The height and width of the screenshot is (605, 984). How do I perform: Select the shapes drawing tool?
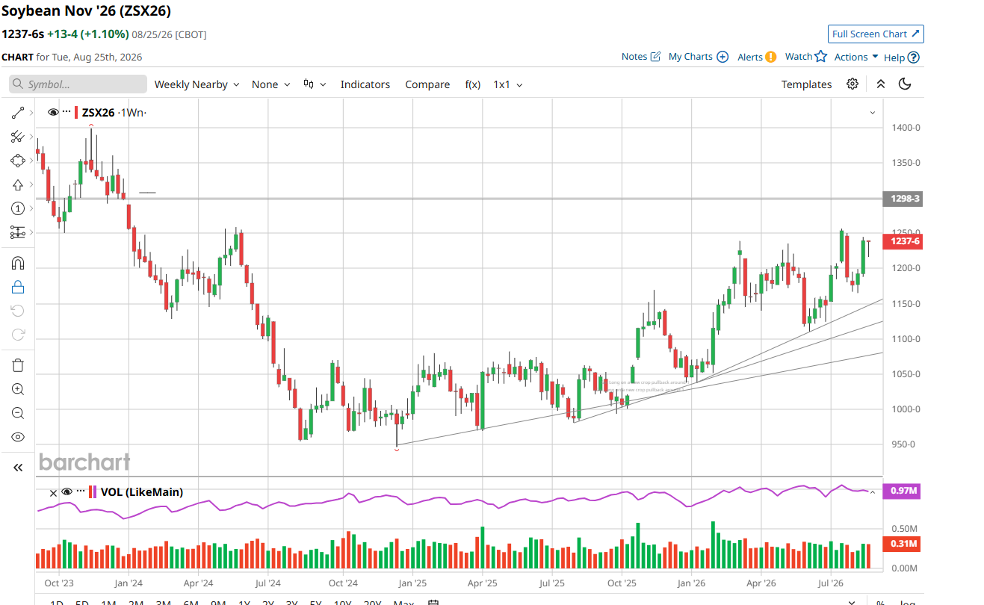pos(18,161)
